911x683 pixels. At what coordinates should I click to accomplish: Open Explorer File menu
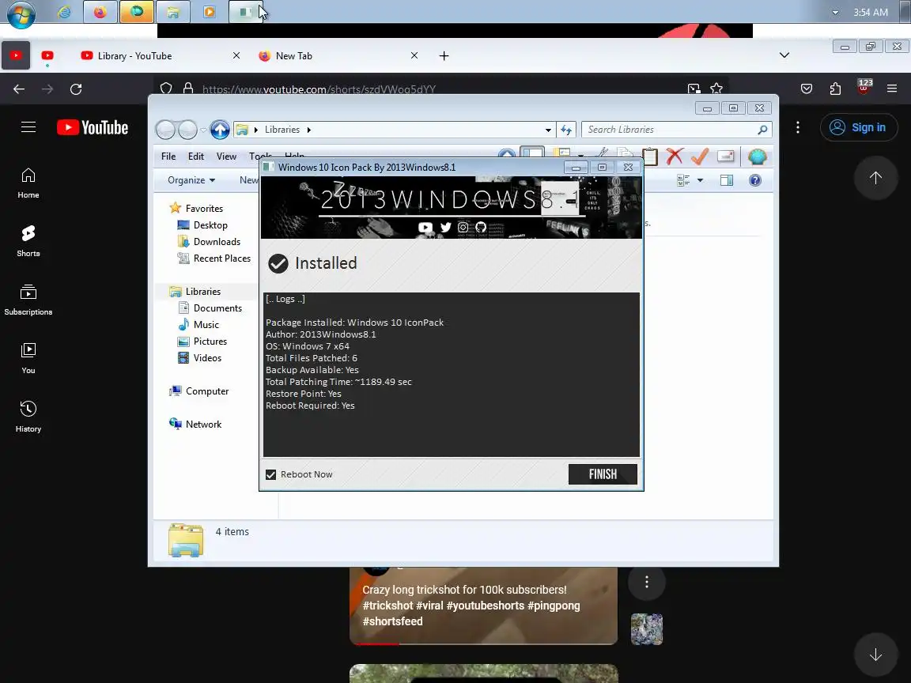(x=168, y=157)
